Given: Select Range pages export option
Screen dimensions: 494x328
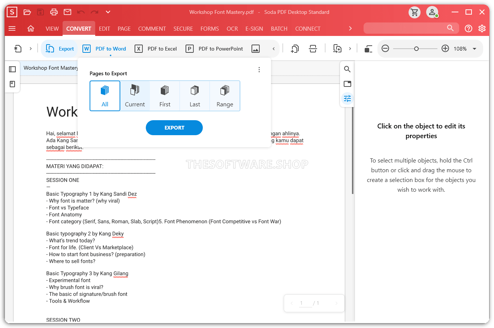Looking at the screenshot, I should click(225, 96).
